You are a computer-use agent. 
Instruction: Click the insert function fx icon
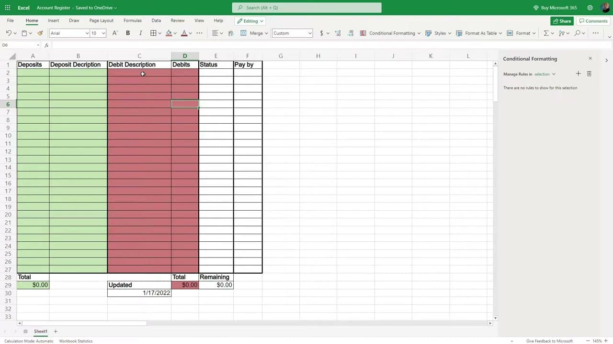click(46, 45)
